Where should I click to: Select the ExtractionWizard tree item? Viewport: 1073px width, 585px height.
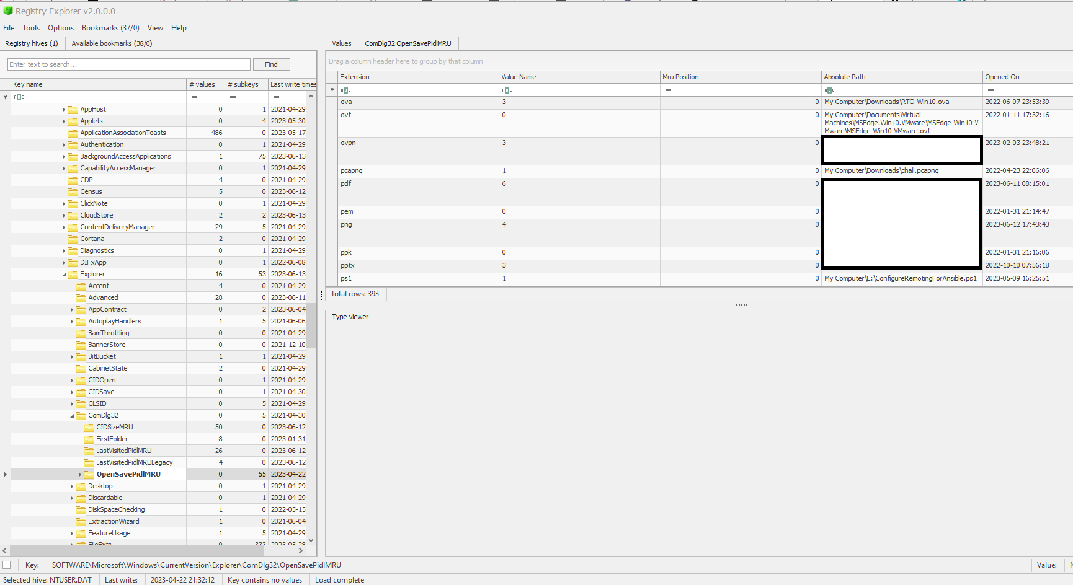(x=114, y=521)
